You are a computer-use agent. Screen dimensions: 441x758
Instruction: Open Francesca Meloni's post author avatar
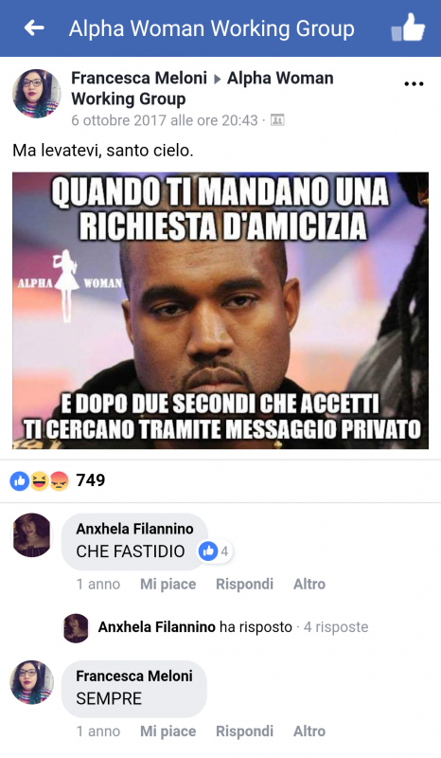point(37,93)
